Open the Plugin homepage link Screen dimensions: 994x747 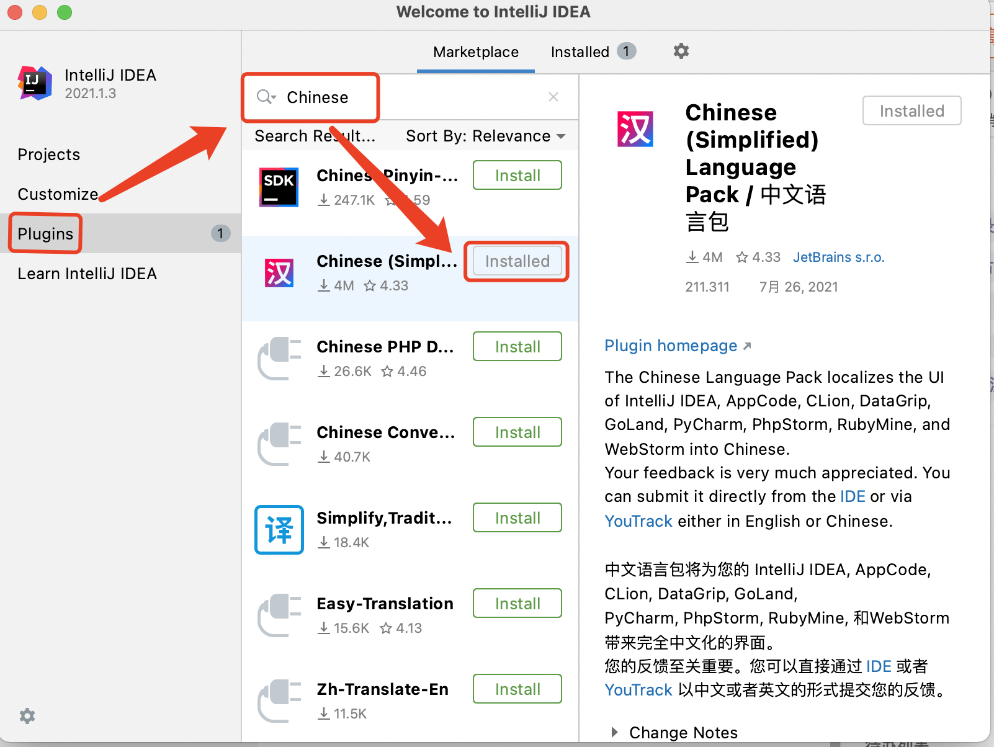point(678,346)
